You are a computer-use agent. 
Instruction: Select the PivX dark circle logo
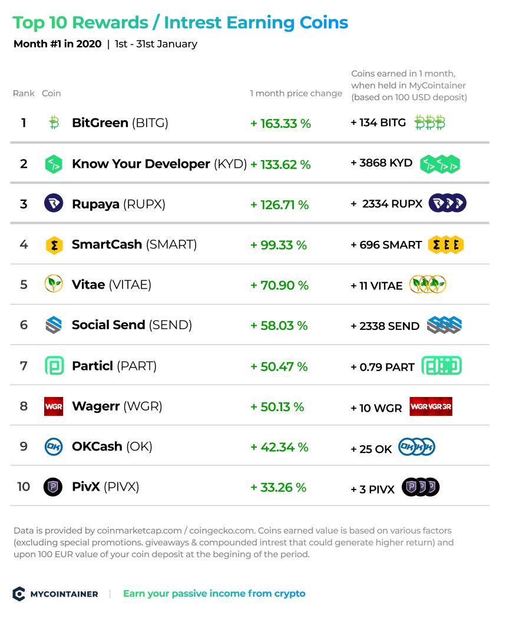point(53,487)
